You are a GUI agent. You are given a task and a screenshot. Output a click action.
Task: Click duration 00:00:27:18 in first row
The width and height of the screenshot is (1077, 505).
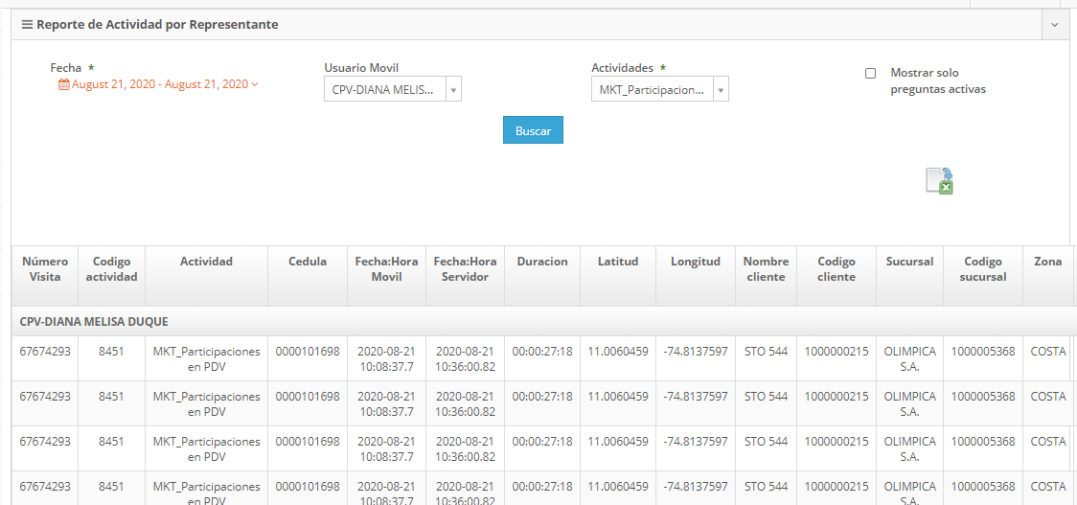click(542, 352)
